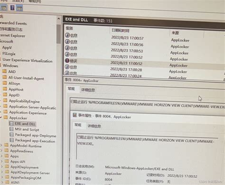The height and width of the screenshot is (185, 225).
Task: Open the 详细信息 tab in the 事件属性 dialog
Action: pyautogui.click(x=94, y=126)
